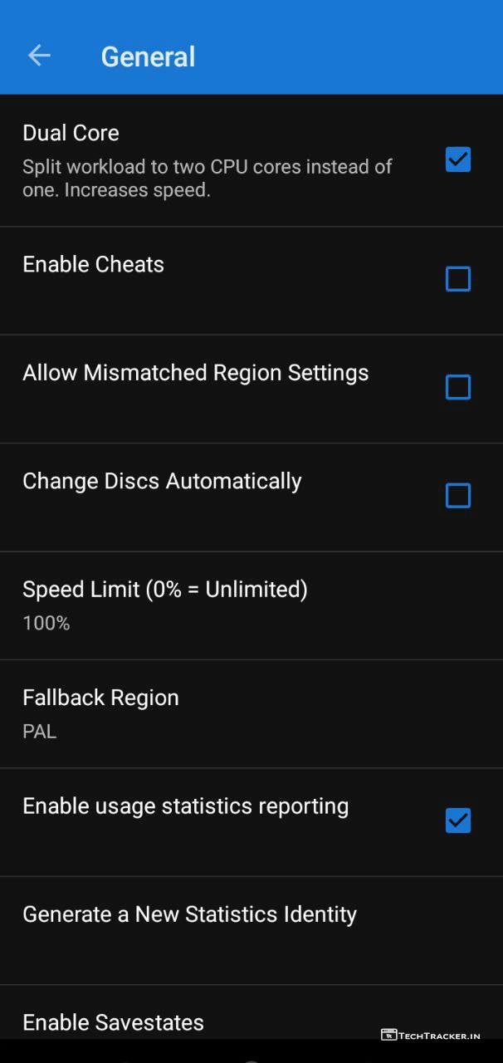The height and width of the screenshot is (1063, 503).
Task: Tap the Dual Core setting title
Action: pos(71,133)
